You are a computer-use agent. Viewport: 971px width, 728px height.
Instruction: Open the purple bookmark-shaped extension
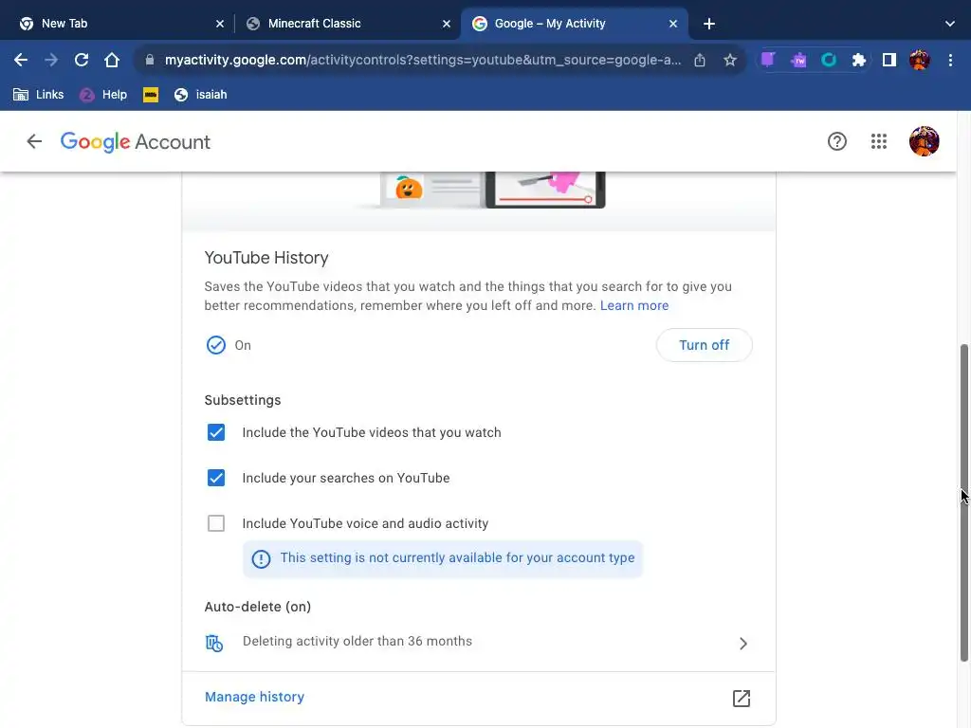pyautogui.click(x=768, y=60)
